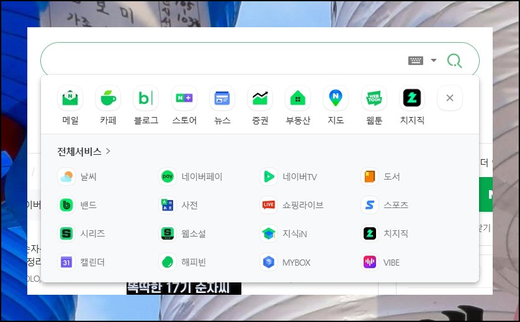
Task: Open the 뉴스 (News) shortcut icon
Action: tap(222, 98)
